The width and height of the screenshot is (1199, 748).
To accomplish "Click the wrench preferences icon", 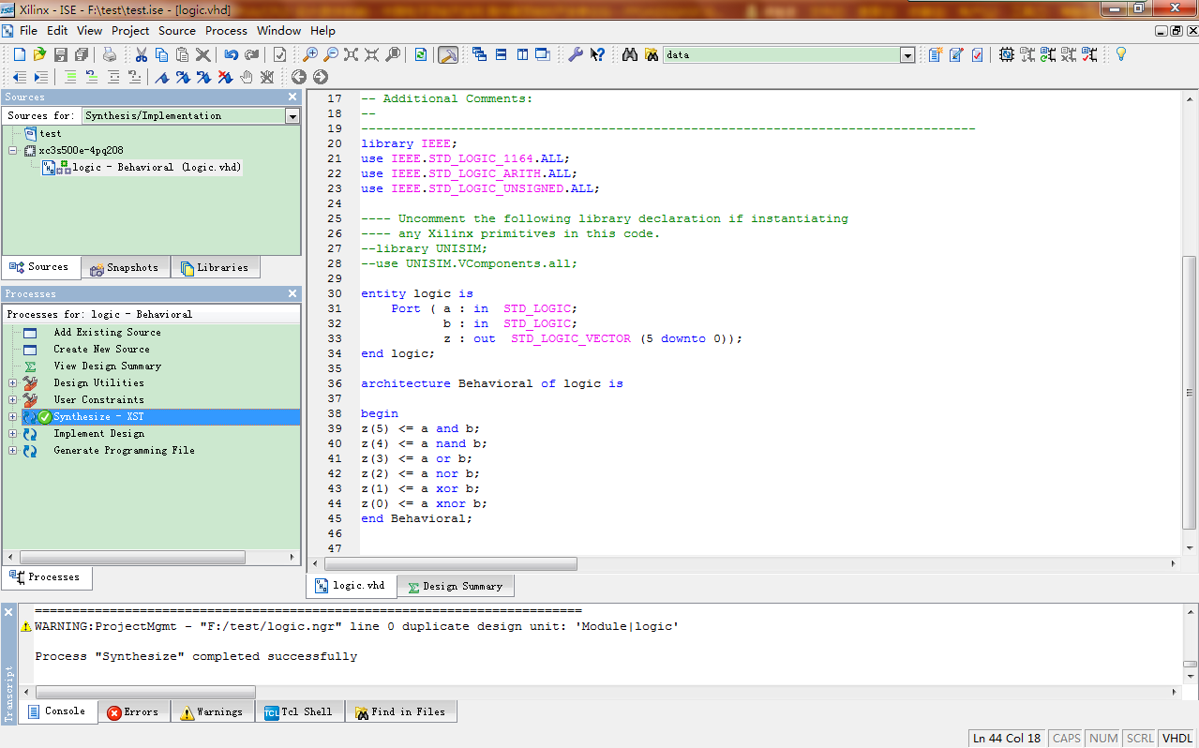I will point(576,54).
